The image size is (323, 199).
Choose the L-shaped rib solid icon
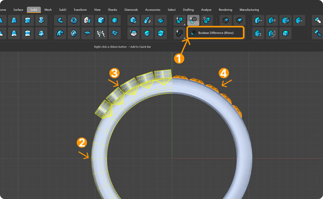pos(41,33)
